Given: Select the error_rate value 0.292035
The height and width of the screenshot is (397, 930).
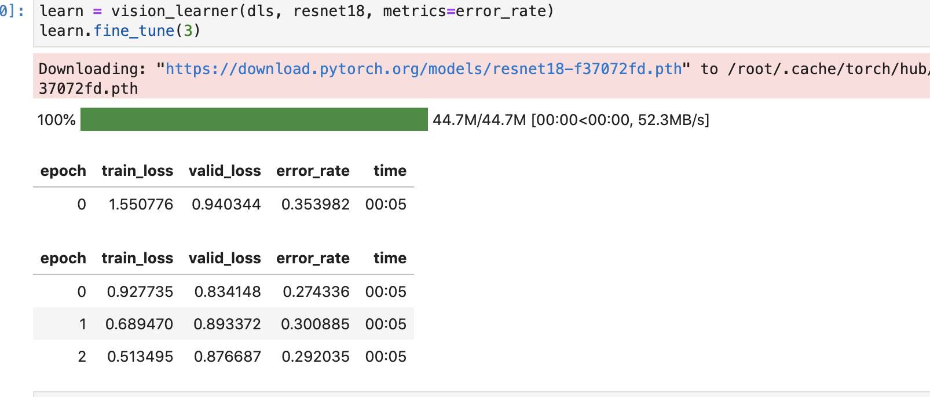Looking at the screenshot, I should [x=315, y=356].
